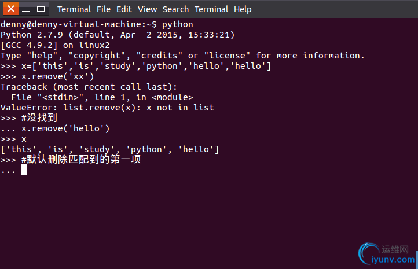Click the blinking cursor block at prompt
This screenshot has height=269, width=418.
tap(24, 169)
